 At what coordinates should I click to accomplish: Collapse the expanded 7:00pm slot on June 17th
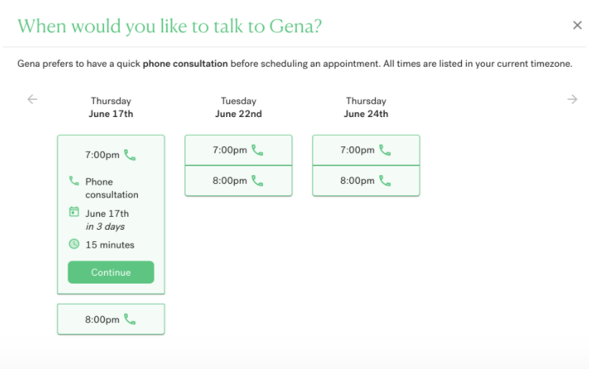[x=111, y=154]
